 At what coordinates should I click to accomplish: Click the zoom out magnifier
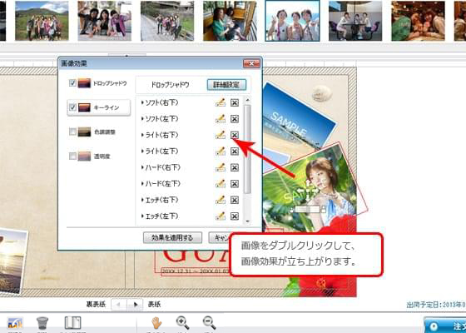point(209,323)
